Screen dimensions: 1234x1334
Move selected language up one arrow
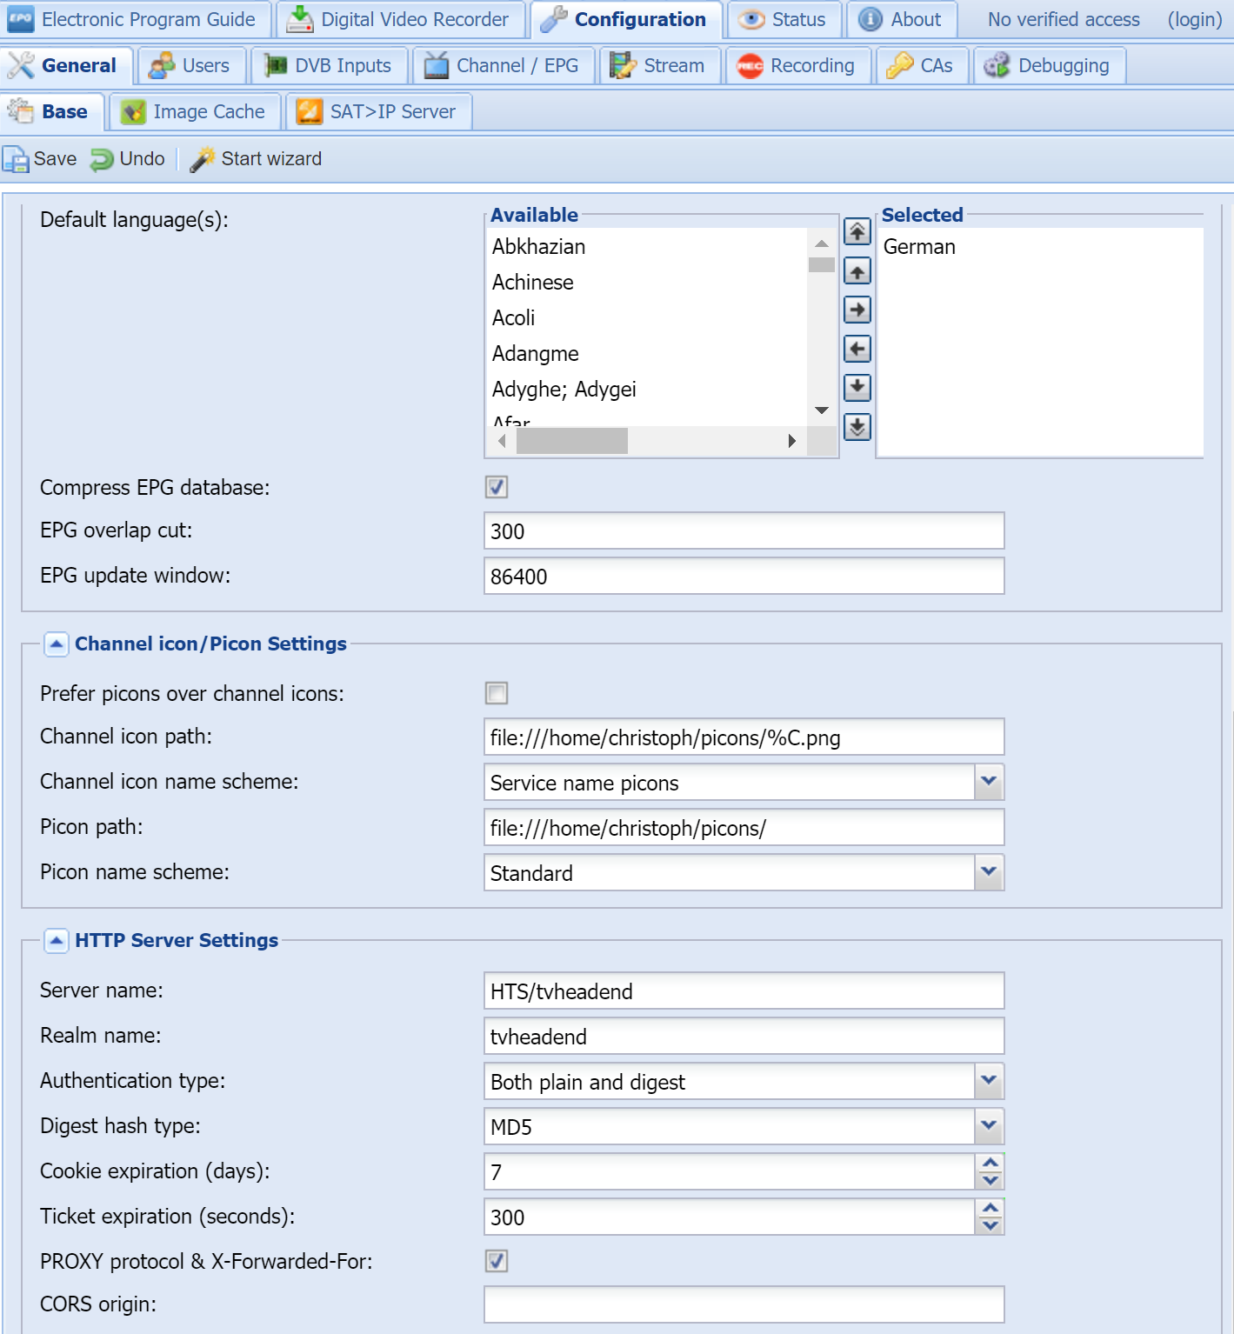coord(857,271)
